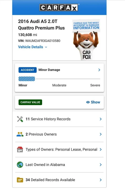Click the Car Fox mascot image
The height and width of the screenshot is (189, 125).
(x=86, y=40)
